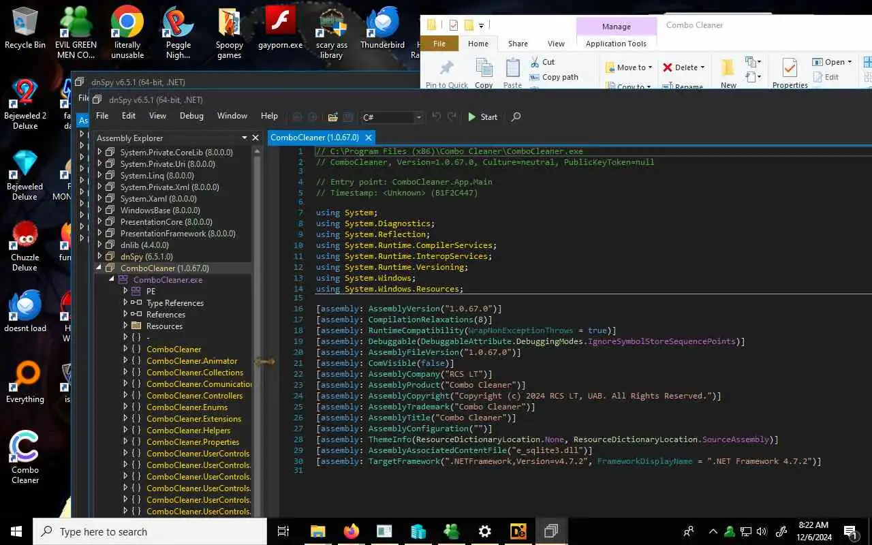This screenshot has height=545, width=872.
Task: Open Firefox from the taskbar
Action: pyautogui.click(x=351, y=531)
